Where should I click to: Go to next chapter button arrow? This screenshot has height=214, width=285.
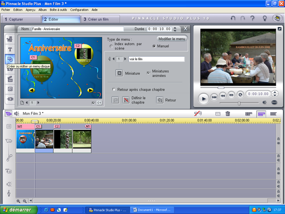(125, 59)
